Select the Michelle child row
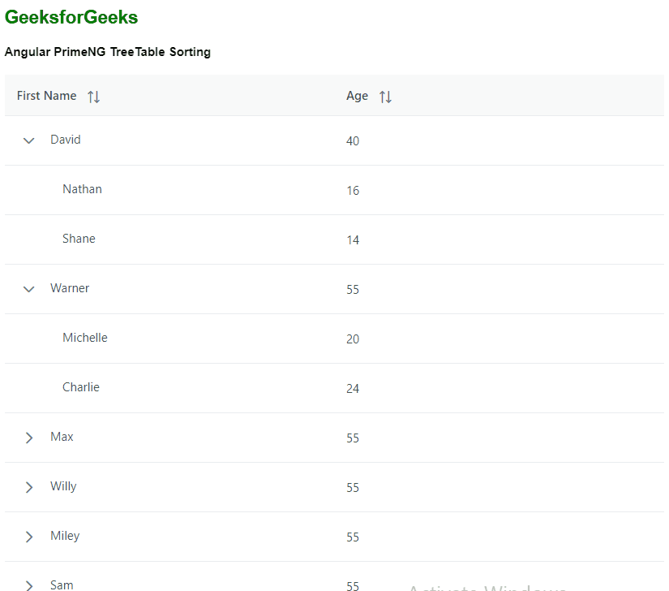 [84, 338]
